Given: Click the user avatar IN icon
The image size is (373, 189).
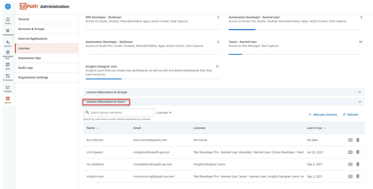Looking at the screenshot, I should tap(8, 6).
